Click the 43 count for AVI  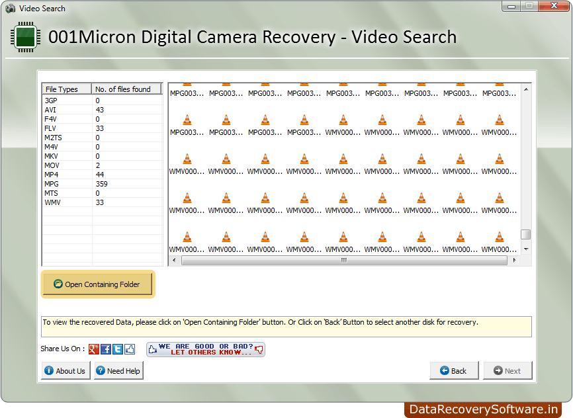pyautogui.click(x=100, y=110)
